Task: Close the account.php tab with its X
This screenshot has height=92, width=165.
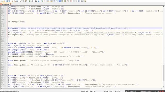Action: 11,4
